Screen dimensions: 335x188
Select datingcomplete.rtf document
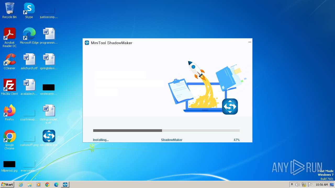(x=49, y=114)
